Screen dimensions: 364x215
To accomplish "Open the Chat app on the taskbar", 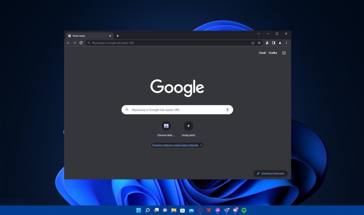I will tap(165, 210).
